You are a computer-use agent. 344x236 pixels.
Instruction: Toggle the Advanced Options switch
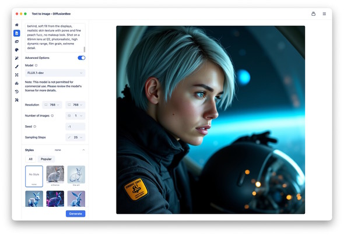[82, 58]
